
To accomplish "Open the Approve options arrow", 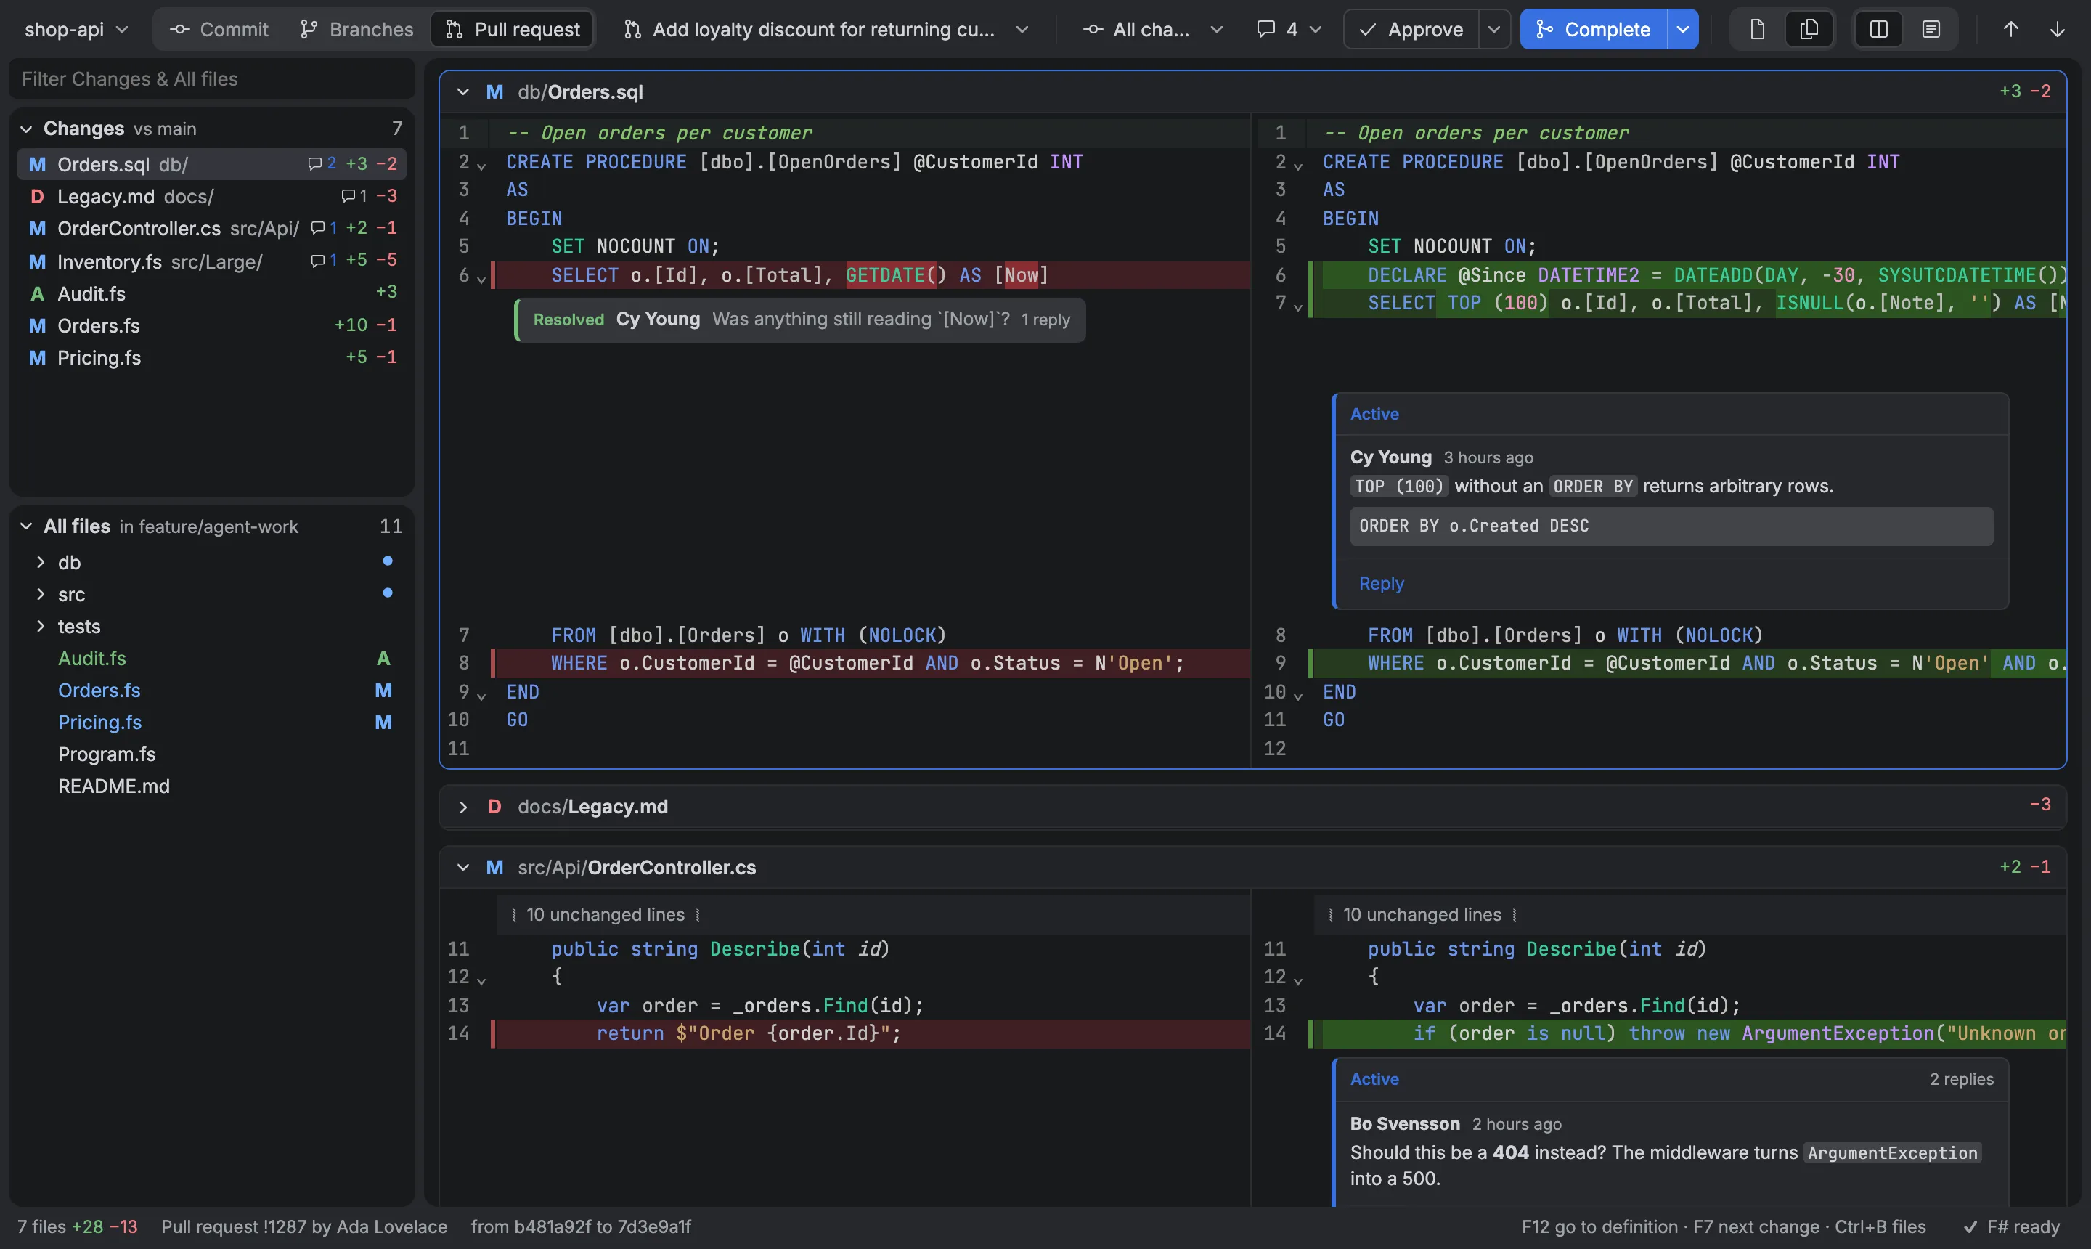I will pyautogui.click(x=1493, y=30).
